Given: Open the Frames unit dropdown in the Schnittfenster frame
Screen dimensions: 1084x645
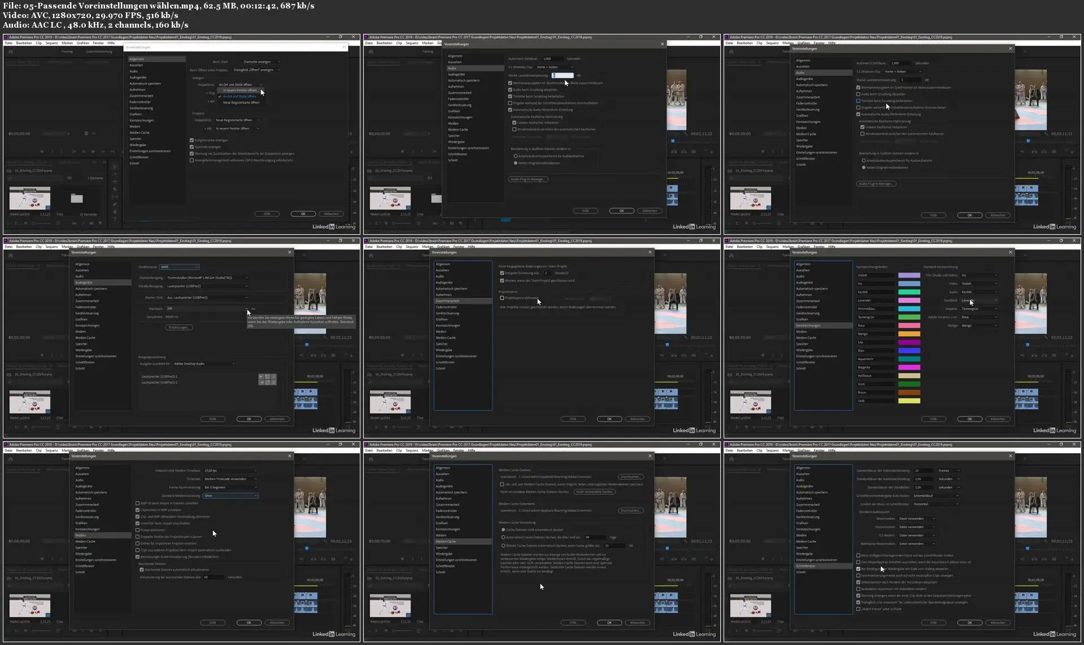Looking at the screenshot, I should [948, 471].
